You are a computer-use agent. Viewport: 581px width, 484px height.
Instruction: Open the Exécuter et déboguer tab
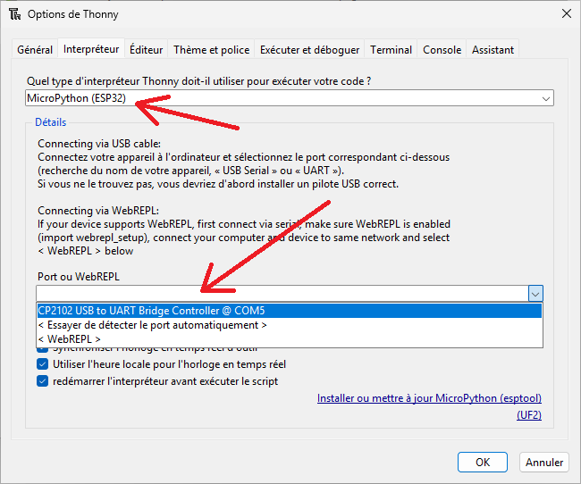310,50
